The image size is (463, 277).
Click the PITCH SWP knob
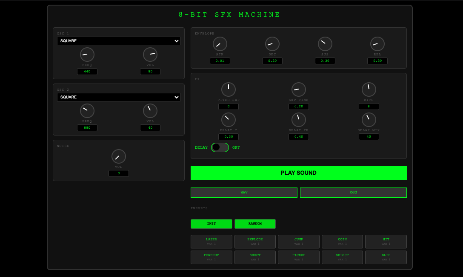click(229, 89)
